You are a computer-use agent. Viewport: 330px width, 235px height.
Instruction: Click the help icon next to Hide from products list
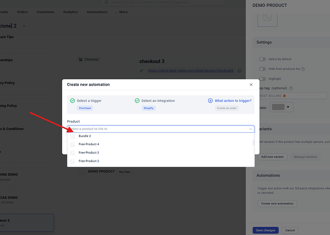303,69
